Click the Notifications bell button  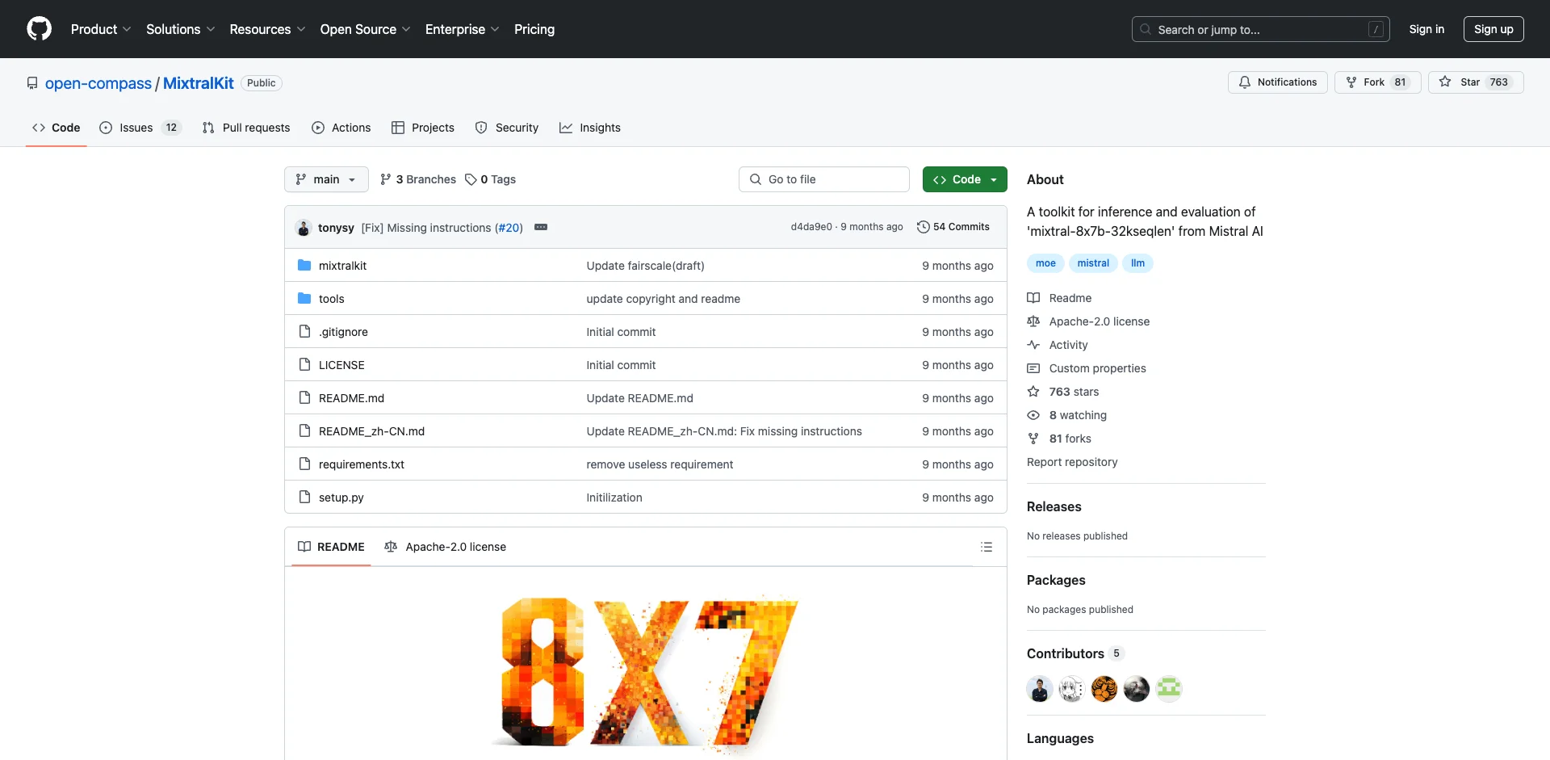pyautogui.click(x=1277, y=82)
